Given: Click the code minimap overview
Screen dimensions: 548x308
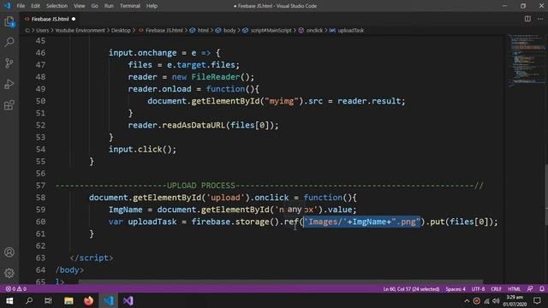Looking at the screenshot, I should click(526, 60).
